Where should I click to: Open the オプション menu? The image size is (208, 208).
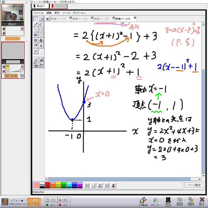coord(79,13)
